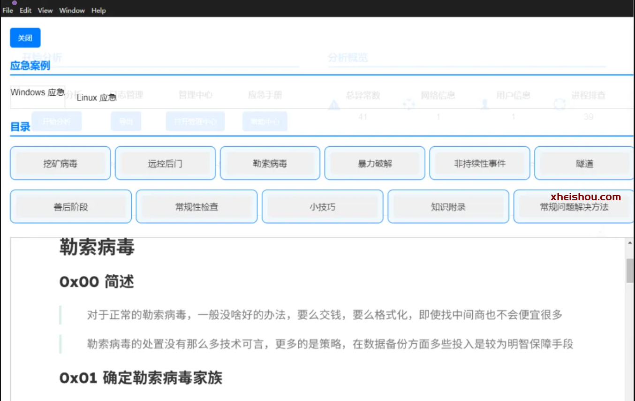Click the blue 关闭 button
The width and height of the screenshot is (635, 401).
tap(25, 38)
